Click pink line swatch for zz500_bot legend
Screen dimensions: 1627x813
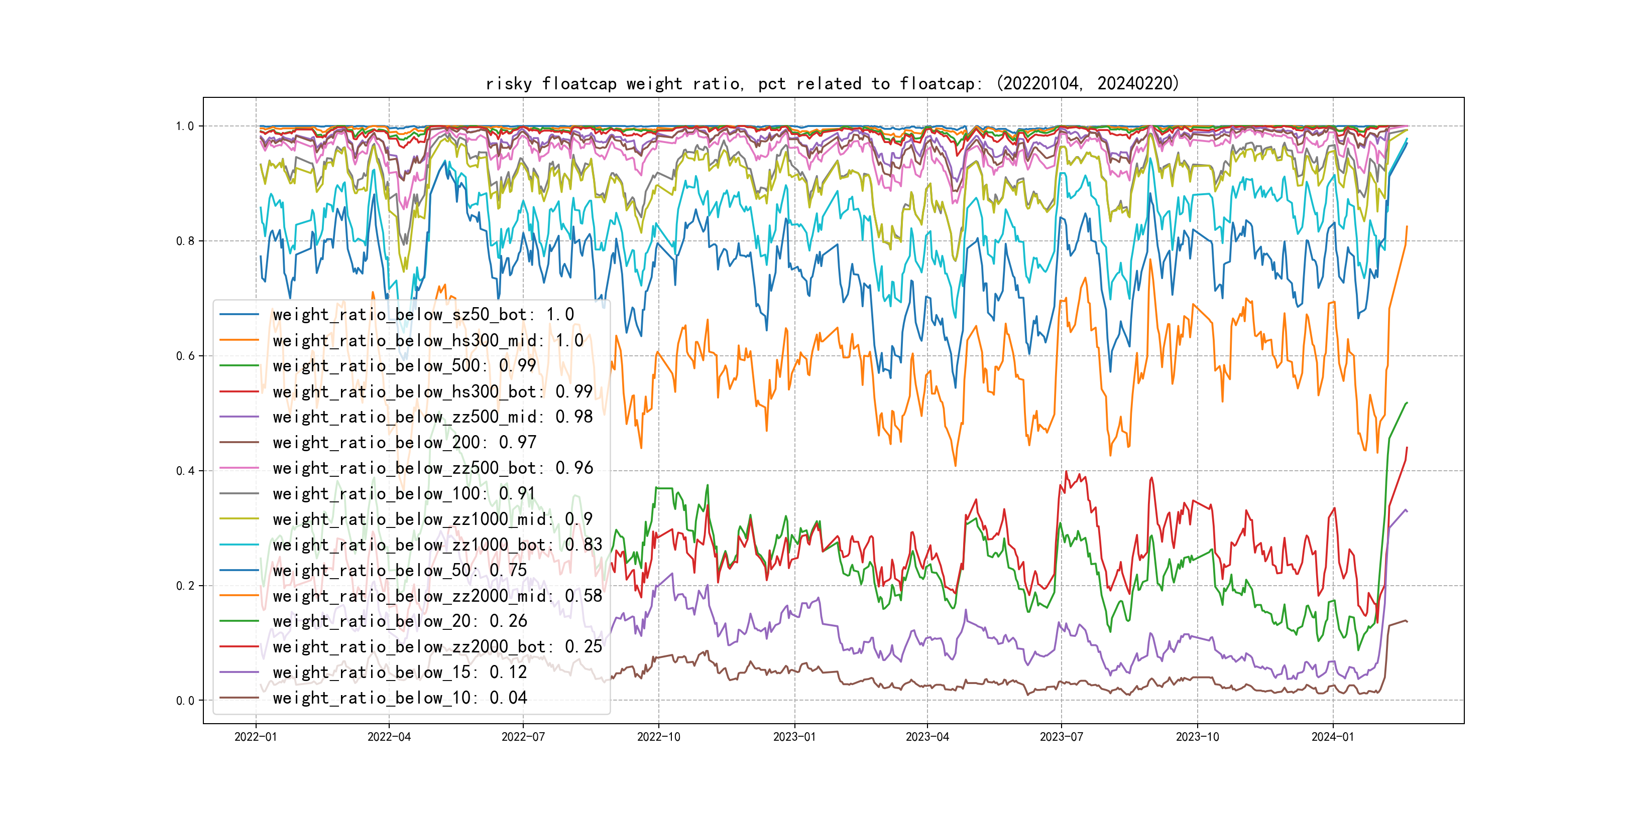coord(239,468)
